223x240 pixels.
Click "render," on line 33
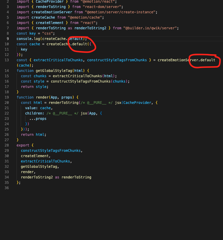click(28, 172)
